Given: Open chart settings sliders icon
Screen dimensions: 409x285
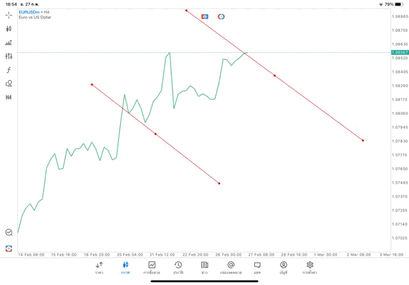Looking at the screenshot, I should click(x=9, y=56).
